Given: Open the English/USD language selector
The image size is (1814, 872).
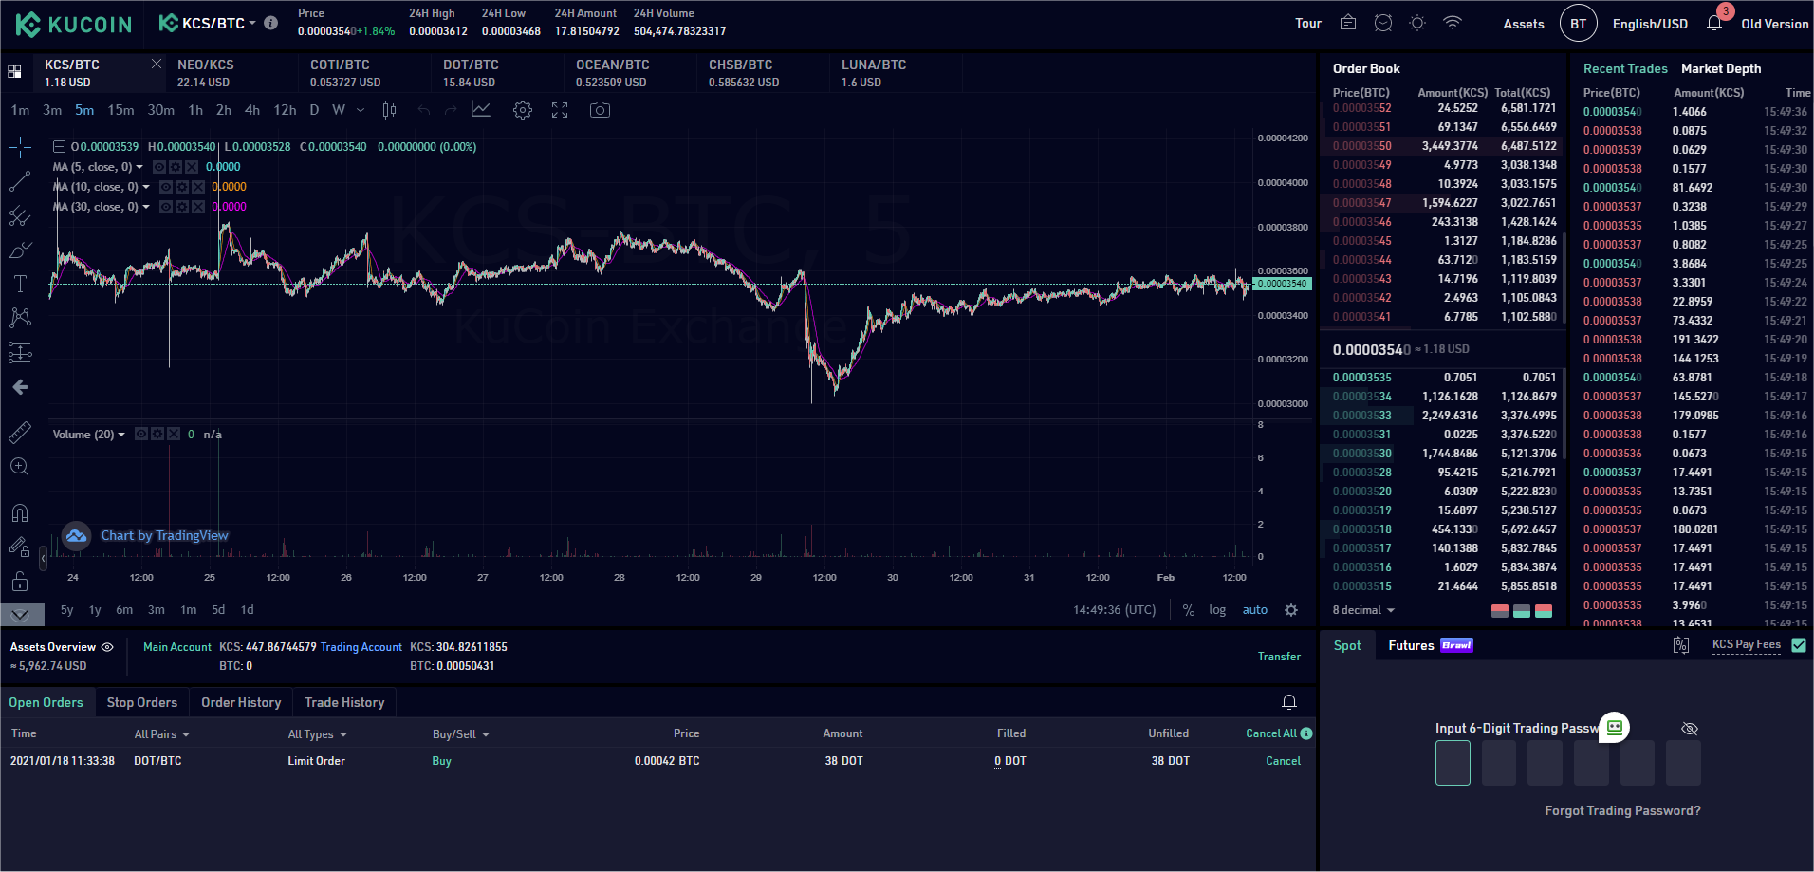Looking at the screenshot, I should tap(1650, 24).
